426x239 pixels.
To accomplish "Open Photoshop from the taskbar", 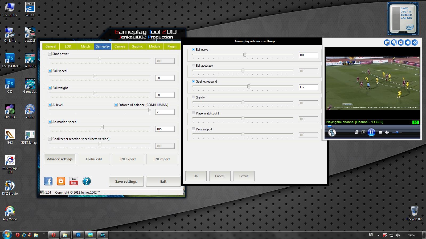I will [x=78, y=235].
